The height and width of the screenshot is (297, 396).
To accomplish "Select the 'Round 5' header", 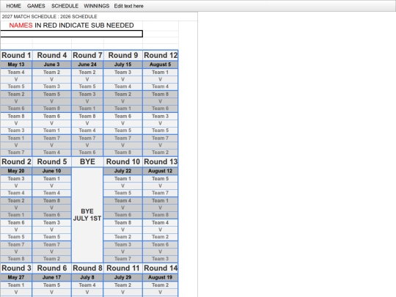I will click(x=52, y=161).
